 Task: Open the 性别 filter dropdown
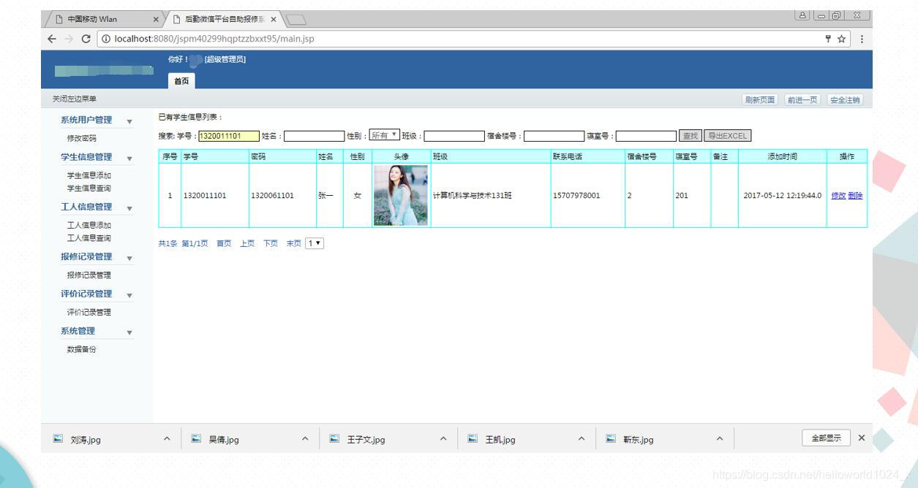coord(385,135)
